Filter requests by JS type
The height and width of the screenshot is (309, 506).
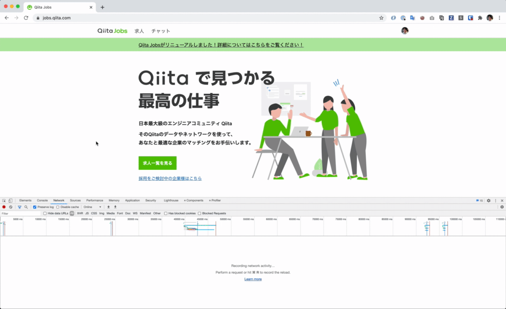click(87, 213)
